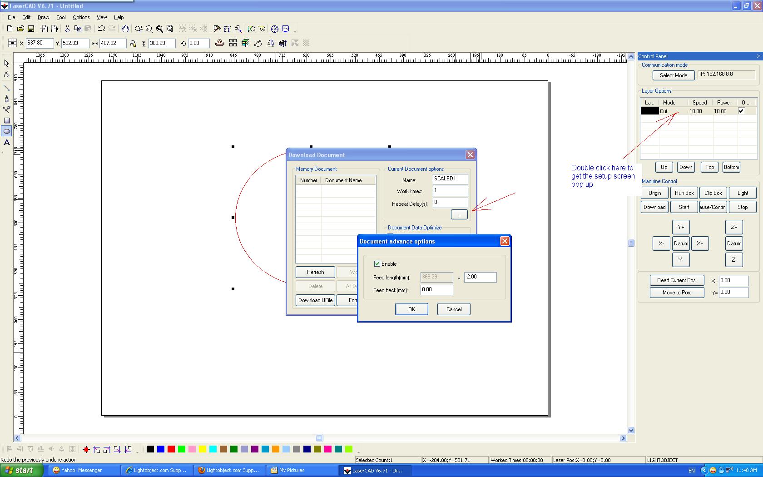Viewport: 763px width, 477px height.
Task: Expand the color palette overflow arrow
Action: [358, 452]
